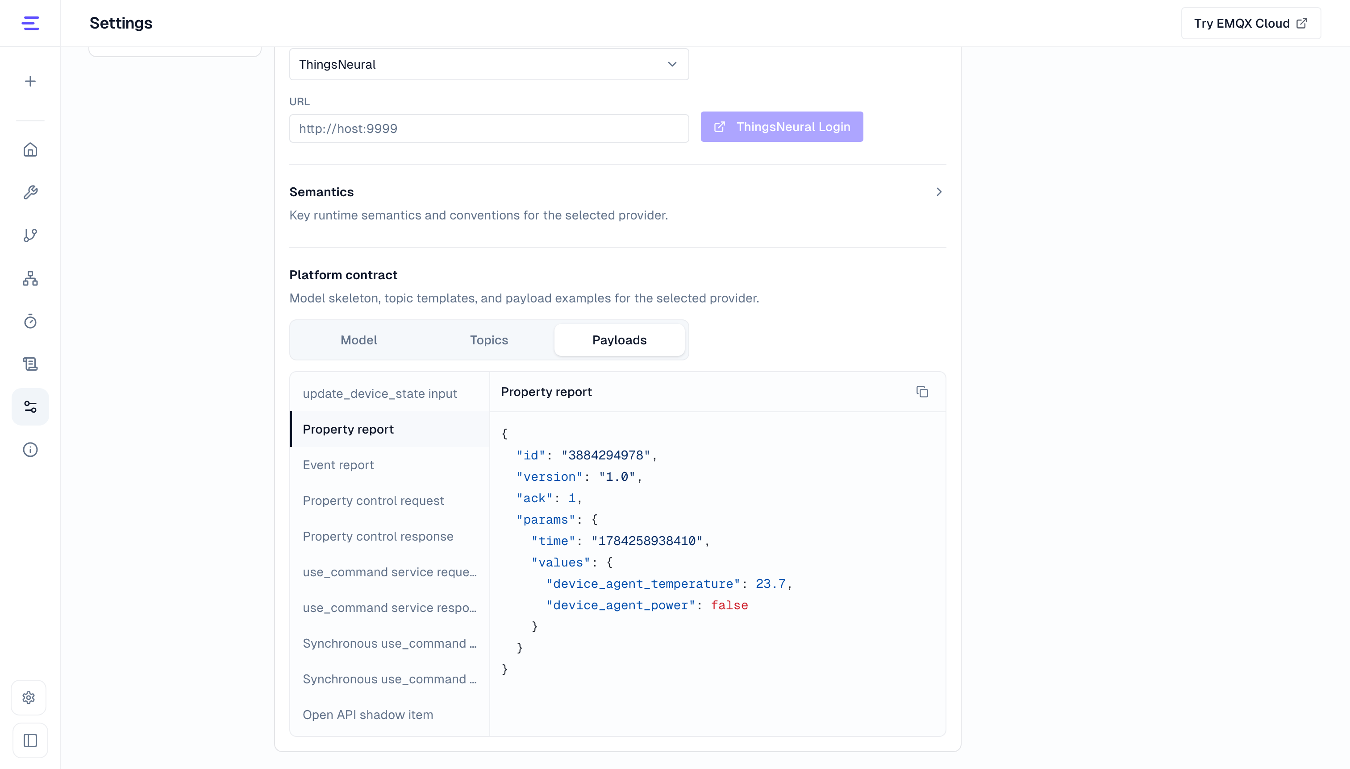This screenshot has width=1350, height=769.
Task: Click the "3884294978" id value
Action: point(606,455)
